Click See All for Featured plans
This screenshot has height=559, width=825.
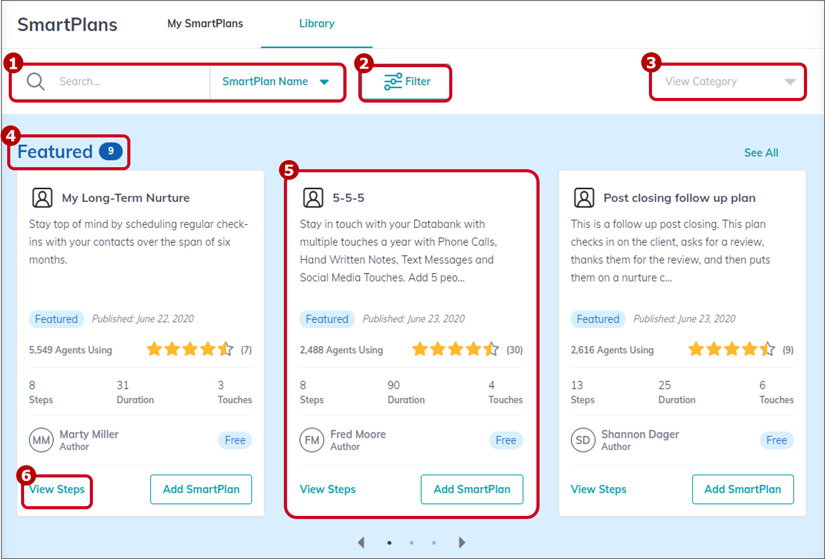tap(761, 152)
